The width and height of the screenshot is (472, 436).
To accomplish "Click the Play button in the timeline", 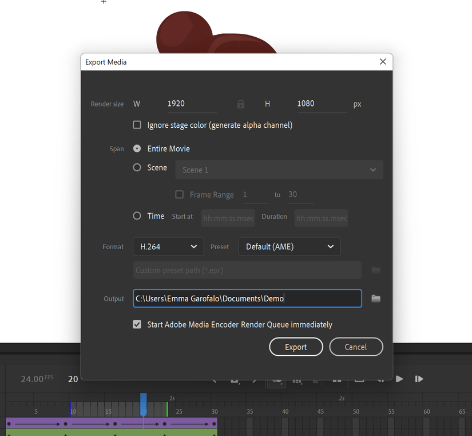I will coord(399,379).
